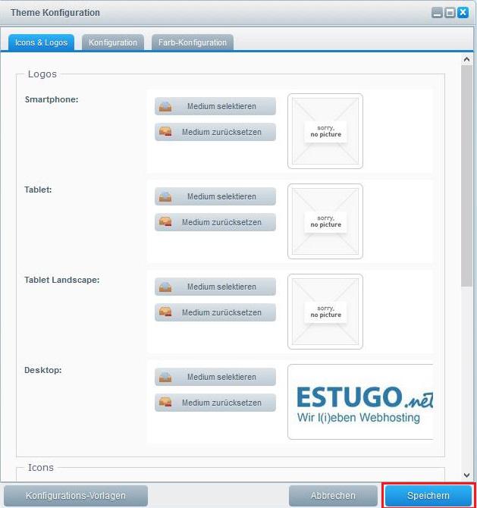Save the theme with Speichern

[428, 495]
